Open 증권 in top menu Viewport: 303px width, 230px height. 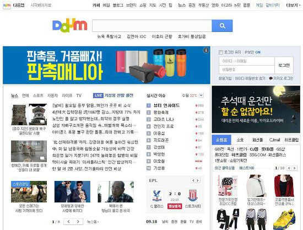point(192,5)
